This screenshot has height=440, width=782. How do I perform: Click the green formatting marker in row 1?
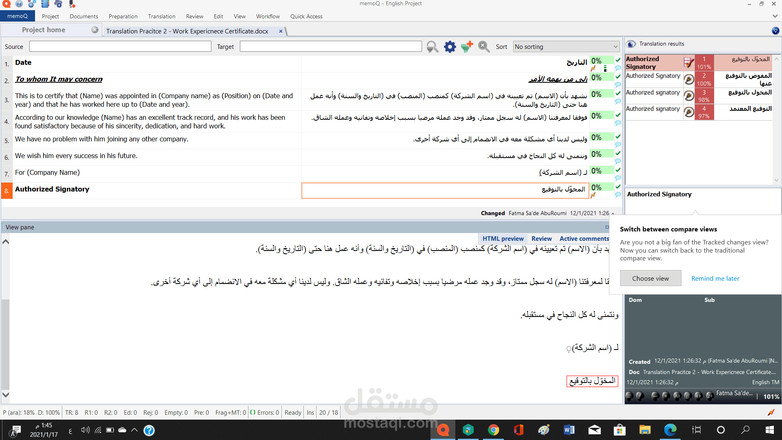[x=605, y=68]
